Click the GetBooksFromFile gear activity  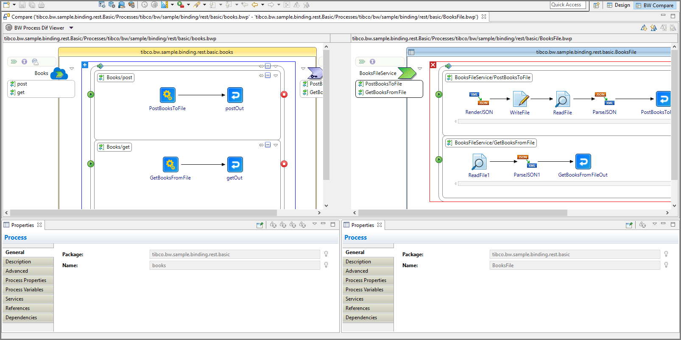(x=170, y=165)
